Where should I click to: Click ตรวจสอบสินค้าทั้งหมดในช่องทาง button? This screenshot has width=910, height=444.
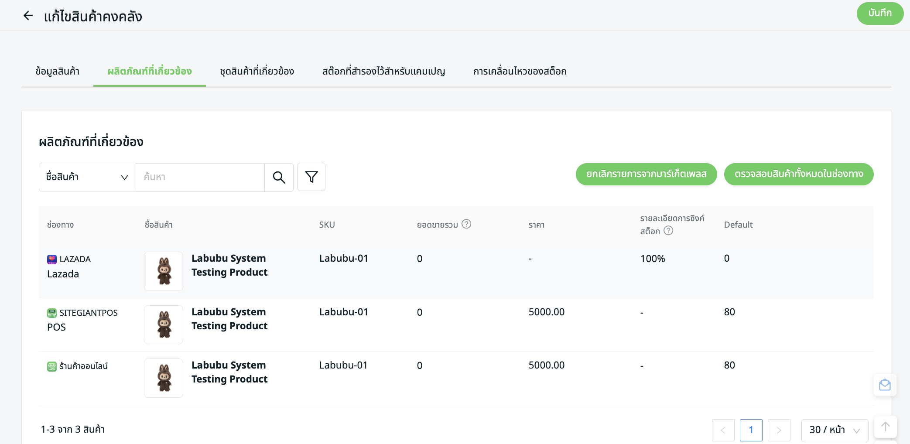point(798,174)
